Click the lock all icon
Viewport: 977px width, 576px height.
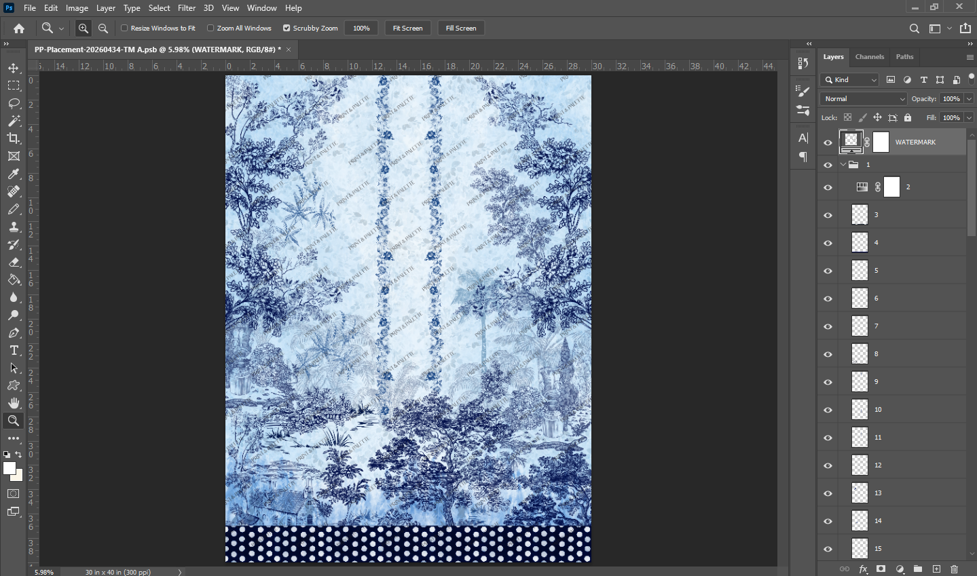[908, 117]
